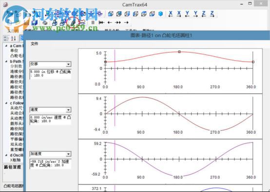Image resolution: width=270 pixels, height=192 pixels.
Task: Click the 路径深度 description heading
Action: 12,167
